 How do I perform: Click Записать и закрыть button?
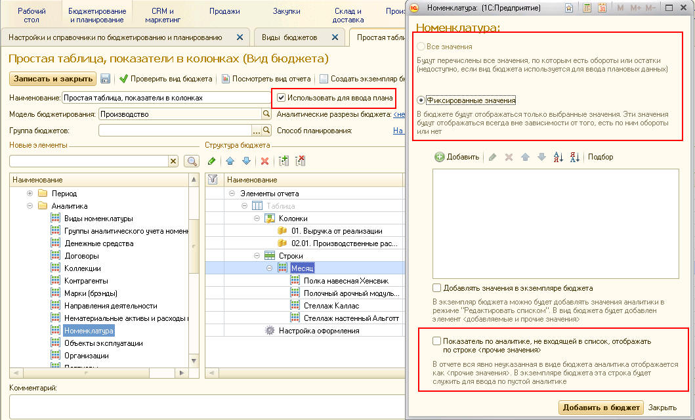(x=53, y=79)
